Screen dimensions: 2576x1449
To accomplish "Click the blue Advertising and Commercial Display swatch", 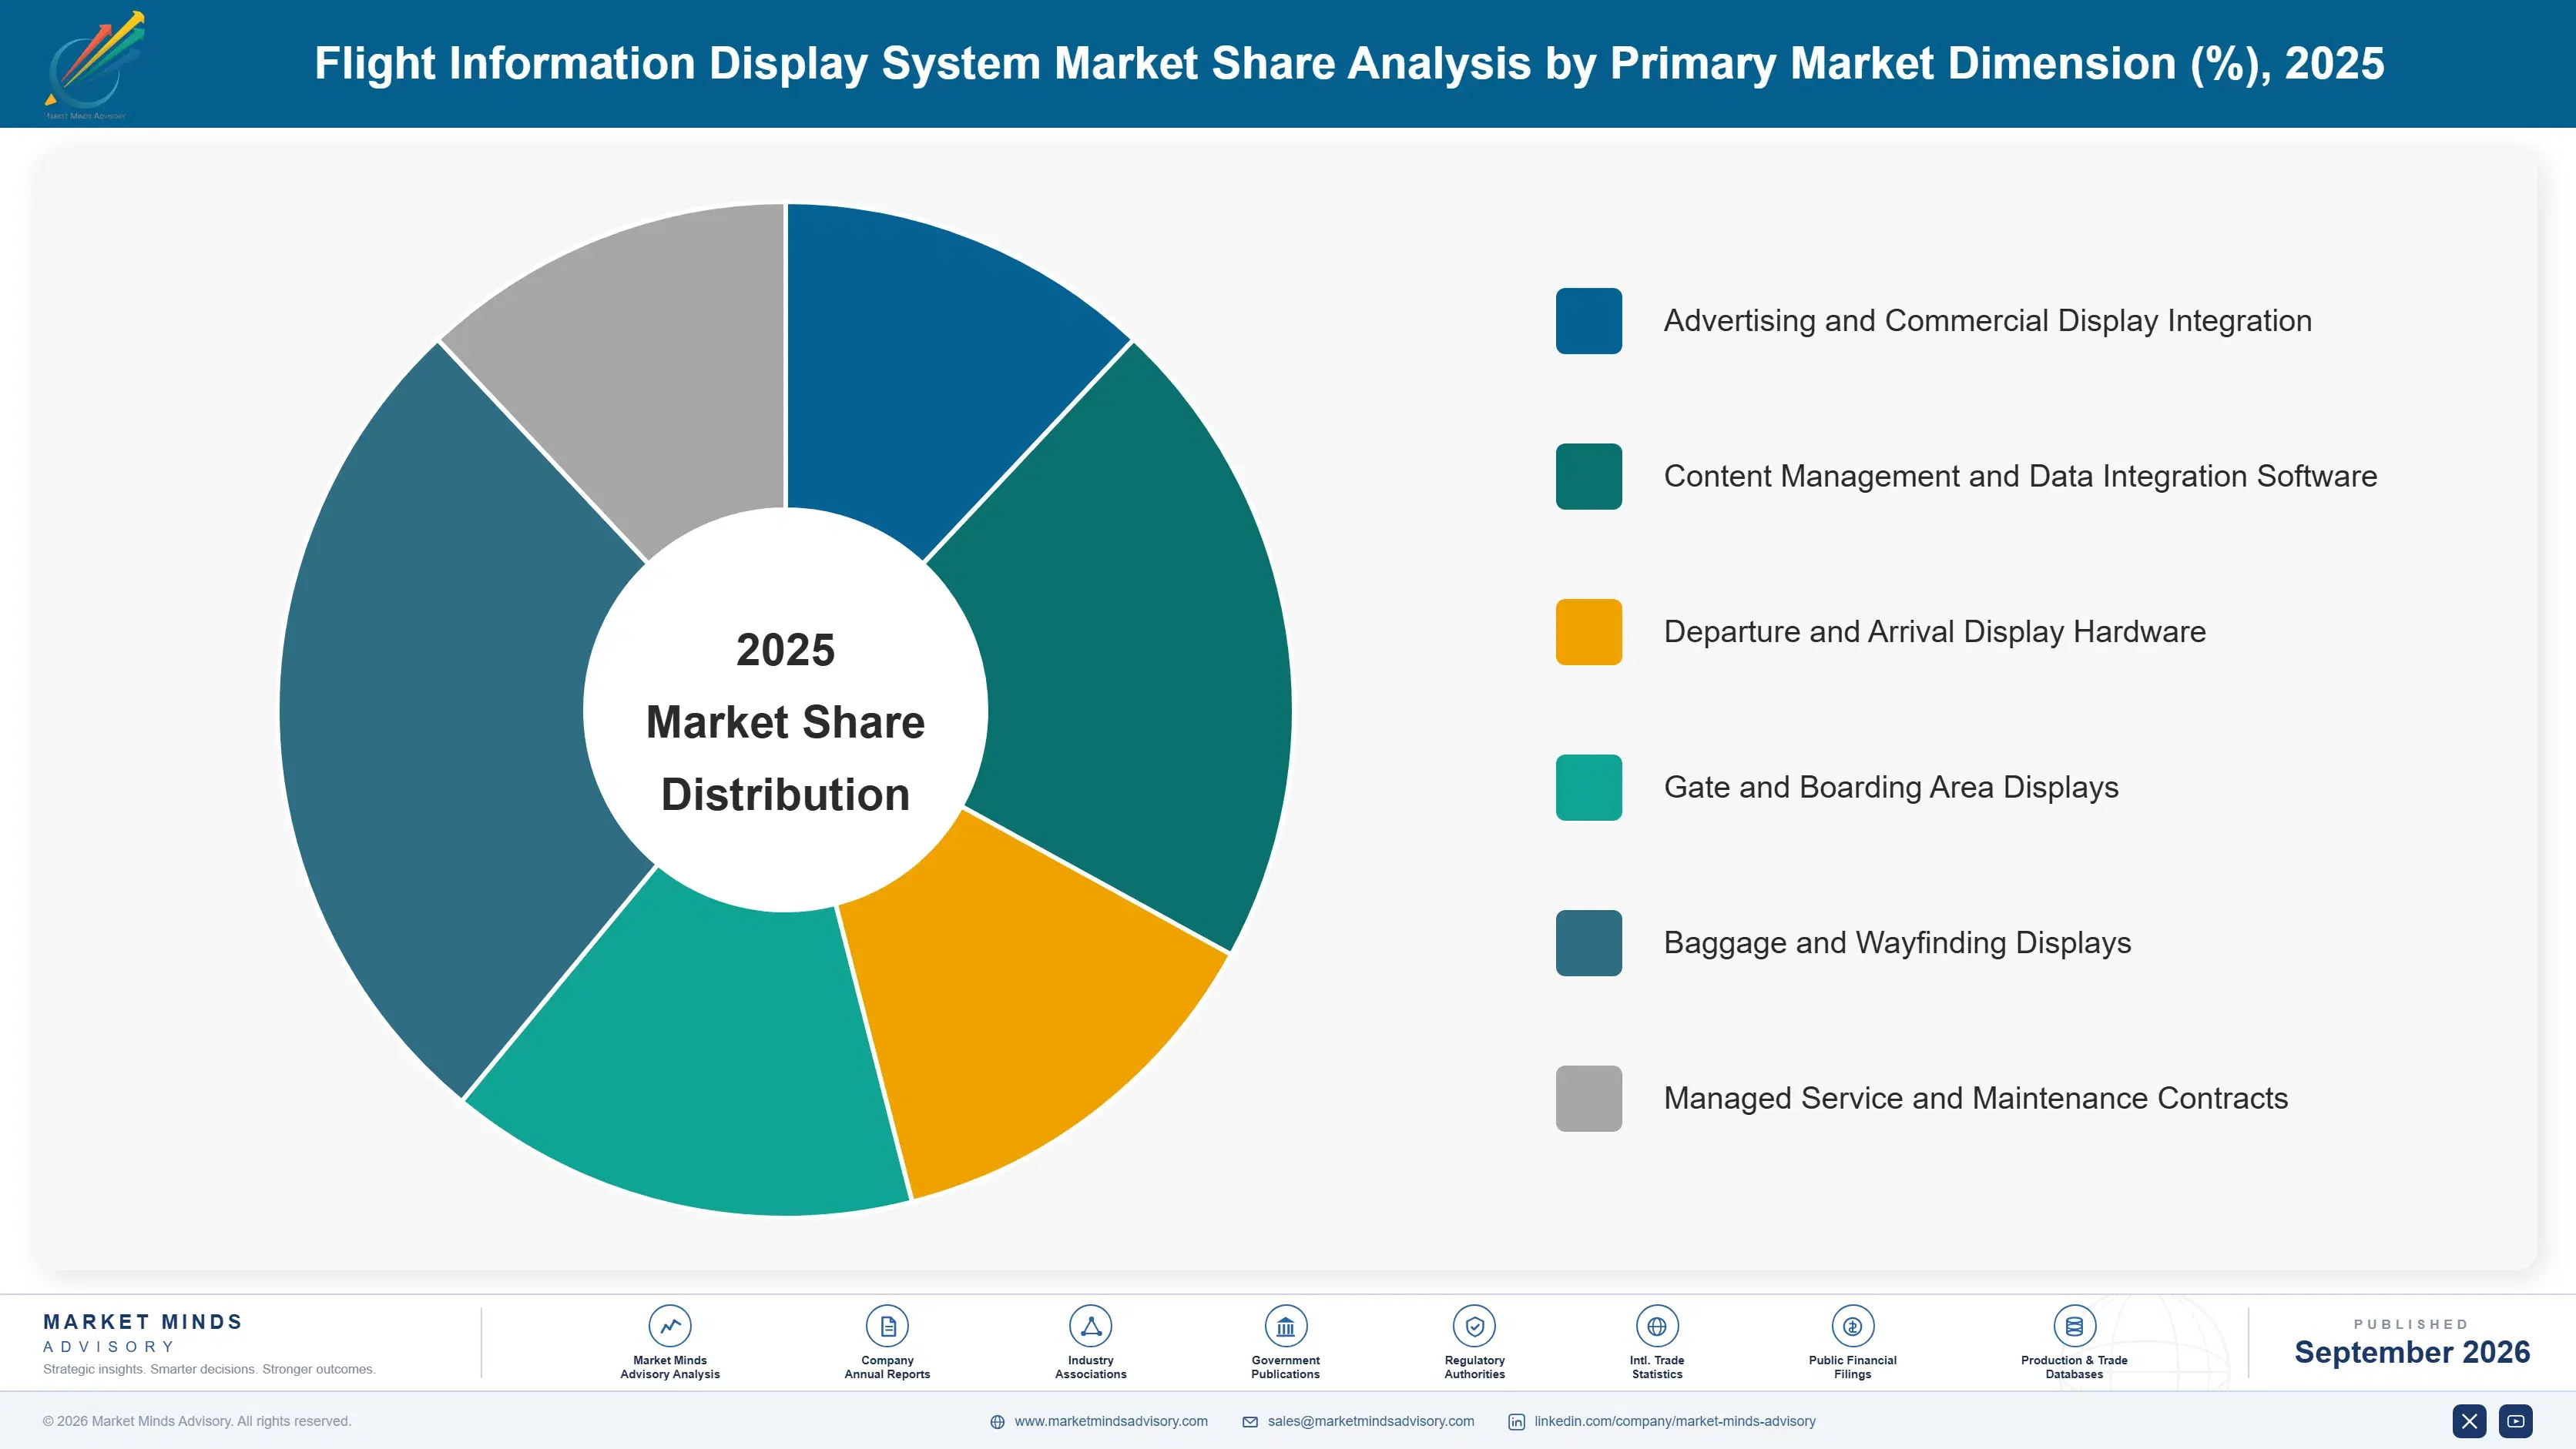I will pos(1588,321).
